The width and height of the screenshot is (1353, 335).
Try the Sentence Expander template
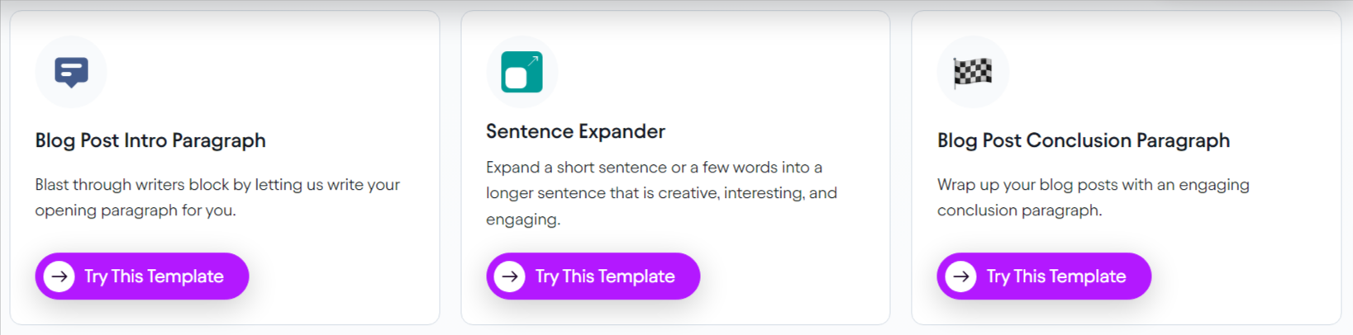click(x=605, y=276)
